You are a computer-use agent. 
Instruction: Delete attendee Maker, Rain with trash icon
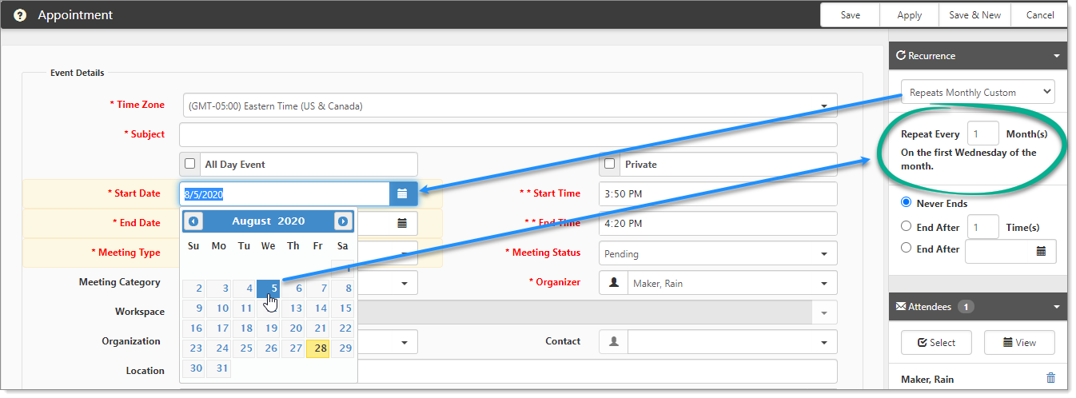pos(1050,379)
